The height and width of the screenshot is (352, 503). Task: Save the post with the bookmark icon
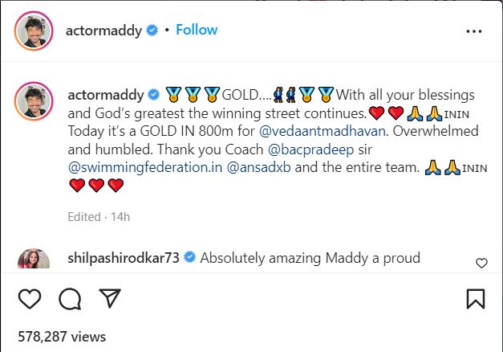tap(476, 299)
